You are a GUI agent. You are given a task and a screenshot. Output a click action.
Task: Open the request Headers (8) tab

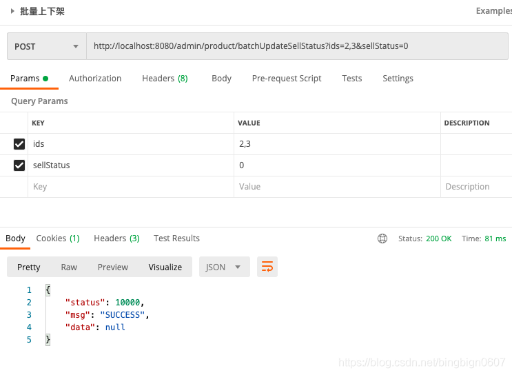tap(165, 79)
